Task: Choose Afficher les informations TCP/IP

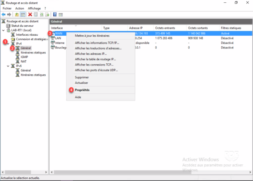Action: (x=101, y=43)
